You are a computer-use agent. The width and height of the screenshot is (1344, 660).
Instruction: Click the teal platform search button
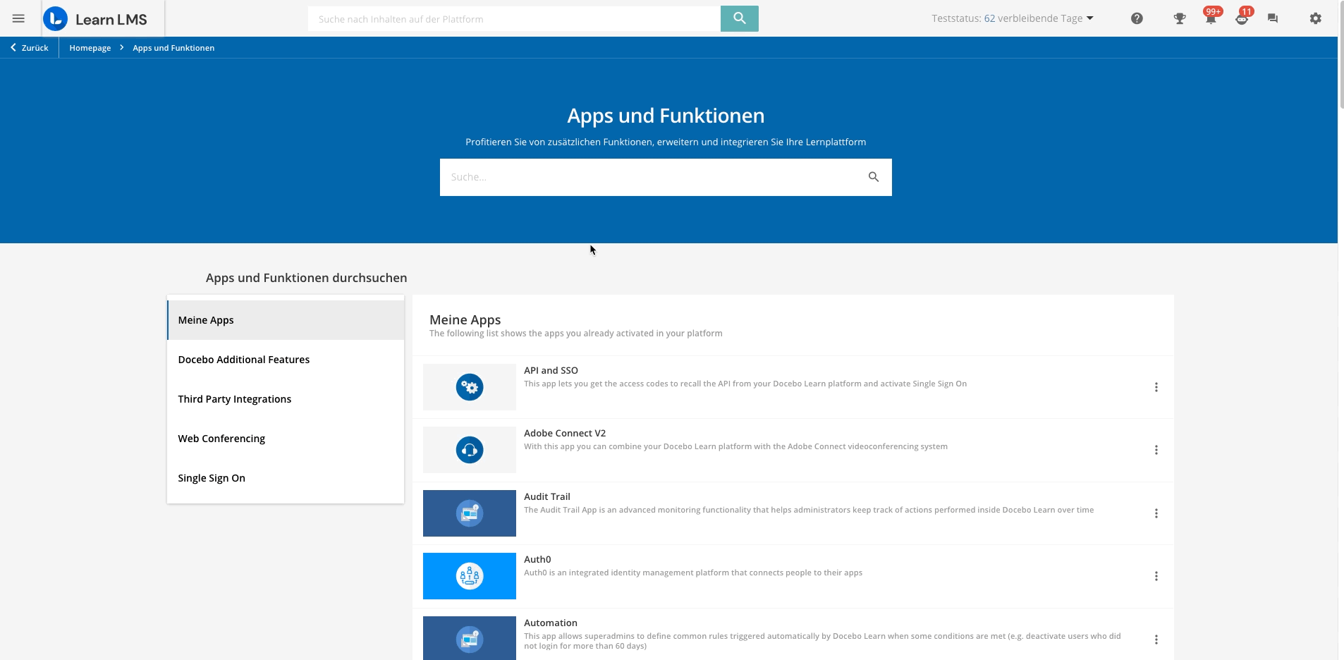click(739, 18)
